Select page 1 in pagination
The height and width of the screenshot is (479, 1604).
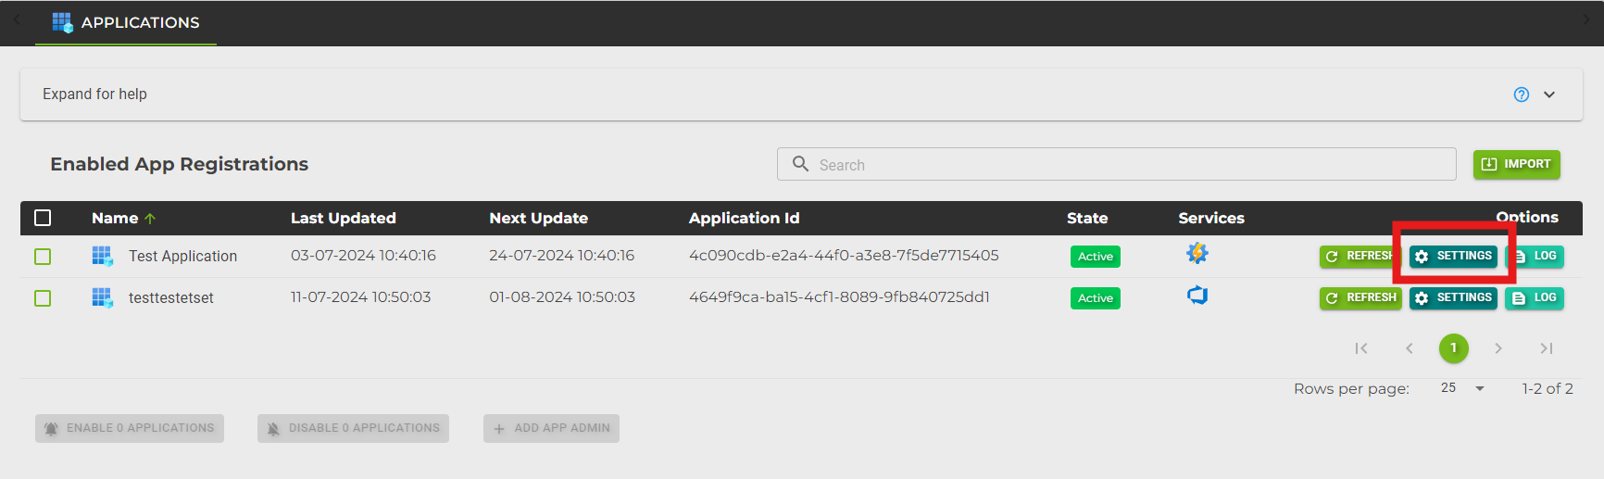pos(1454,348)
